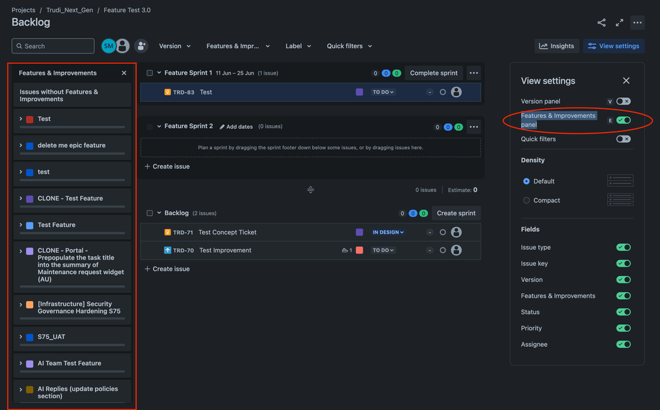This screenshot has width=660, height=410.
Task: Click the issue type icon of TRD-71
Action: tap(168, 232)
